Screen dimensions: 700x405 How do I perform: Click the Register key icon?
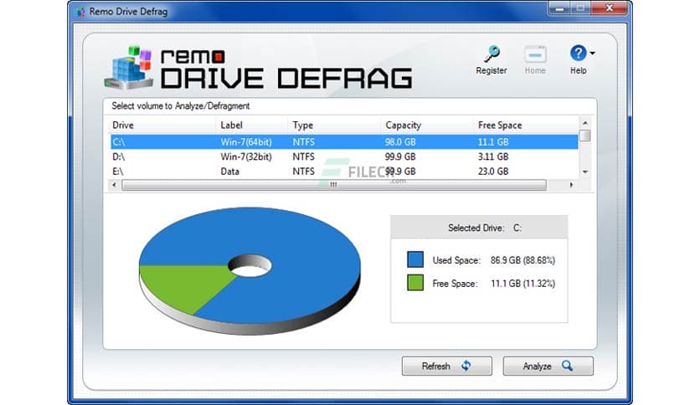click(492, 54)
